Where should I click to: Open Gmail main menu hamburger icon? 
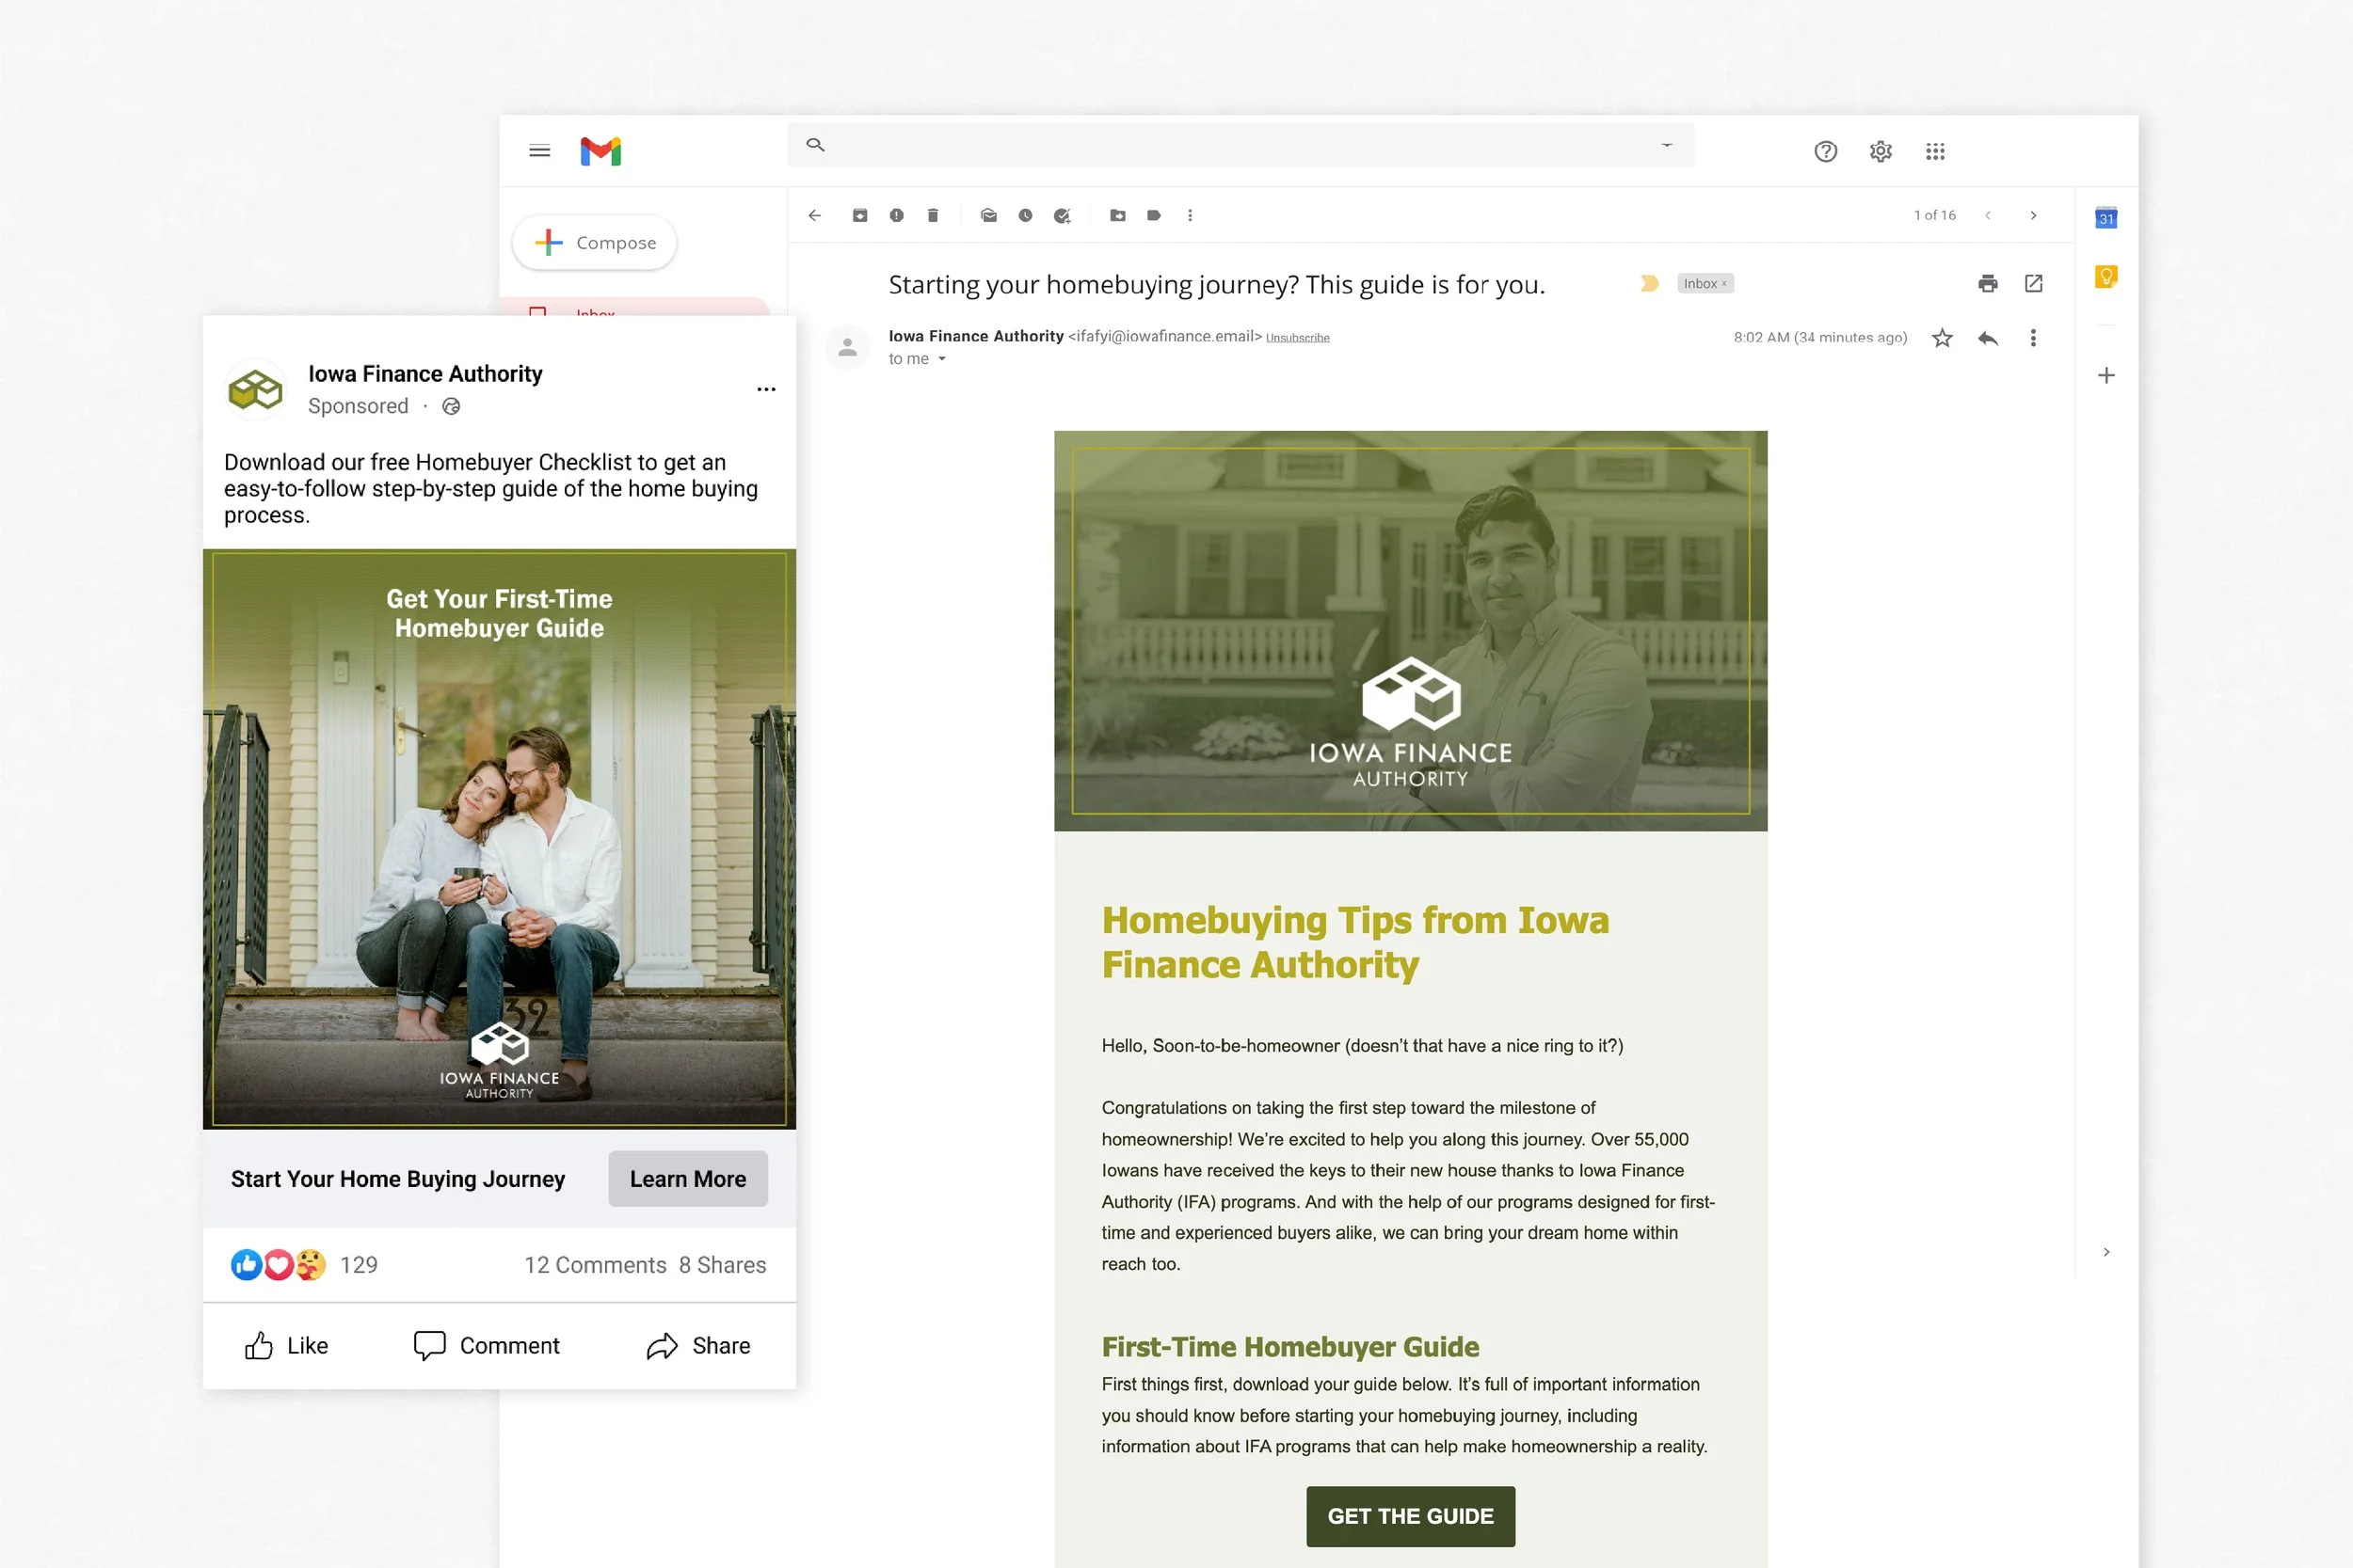[539, 151]
